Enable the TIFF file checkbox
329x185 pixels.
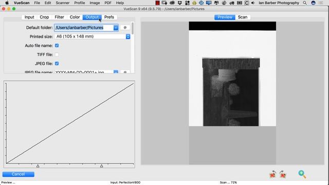[x=57, y=54]
